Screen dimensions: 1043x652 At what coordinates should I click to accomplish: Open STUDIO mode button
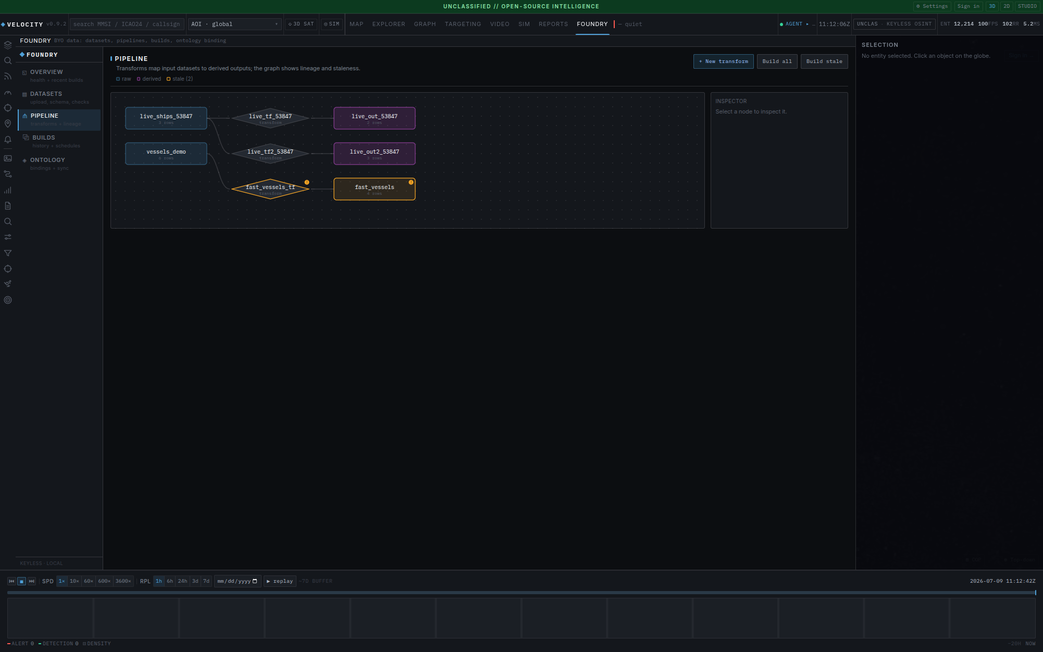[x=1027, y=6]
